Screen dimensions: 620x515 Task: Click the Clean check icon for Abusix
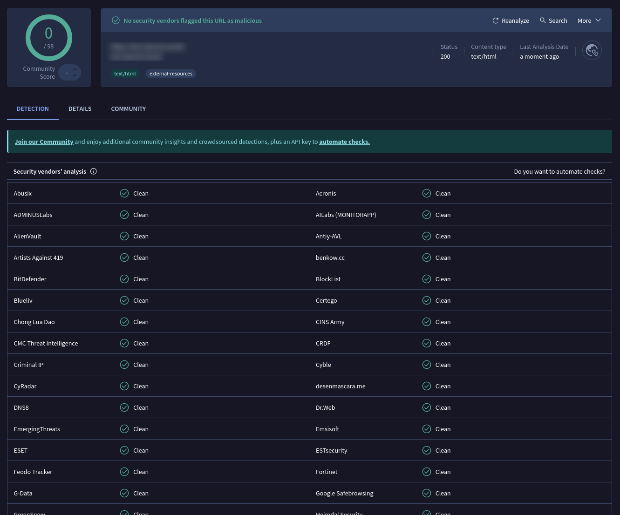coord(124,193)
